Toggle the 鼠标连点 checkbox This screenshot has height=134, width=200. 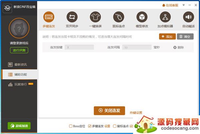pos(115,126)
